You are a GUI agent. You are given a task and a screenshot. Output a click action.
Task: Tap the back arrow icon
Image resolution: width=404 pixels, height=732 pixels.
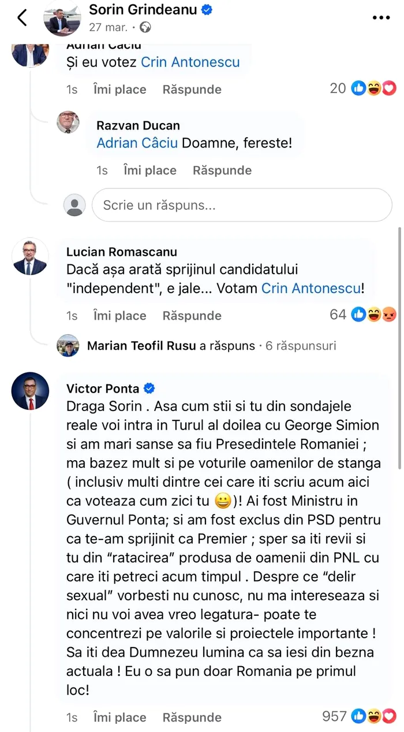click(23, 18)
